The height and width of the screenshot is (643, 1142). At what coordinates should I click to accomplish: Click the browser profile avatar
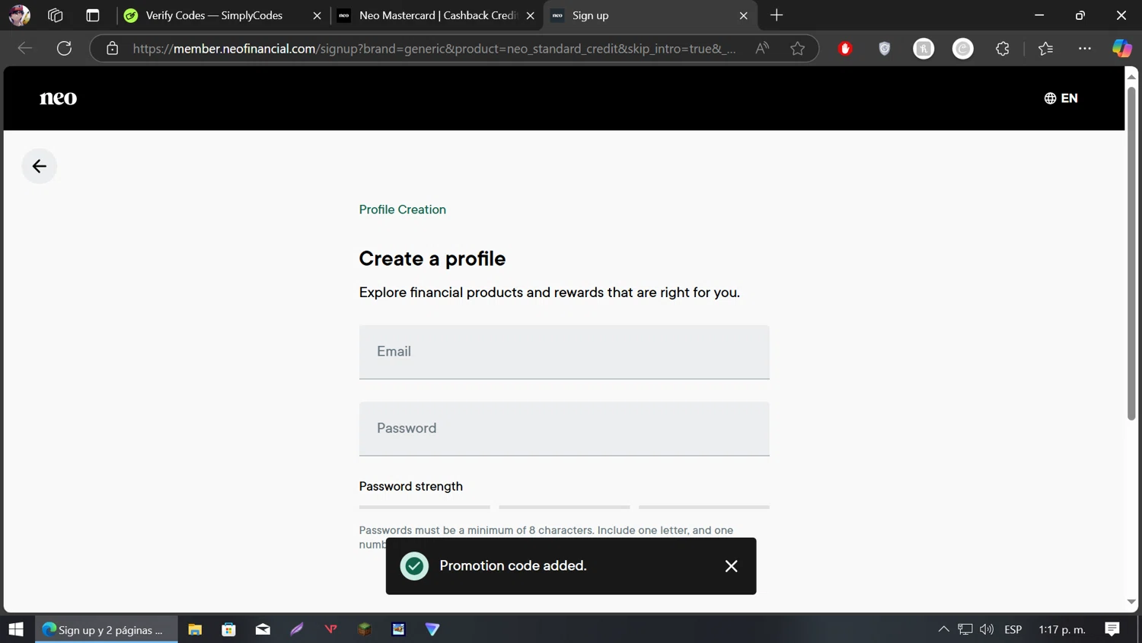tap(19, 15)
